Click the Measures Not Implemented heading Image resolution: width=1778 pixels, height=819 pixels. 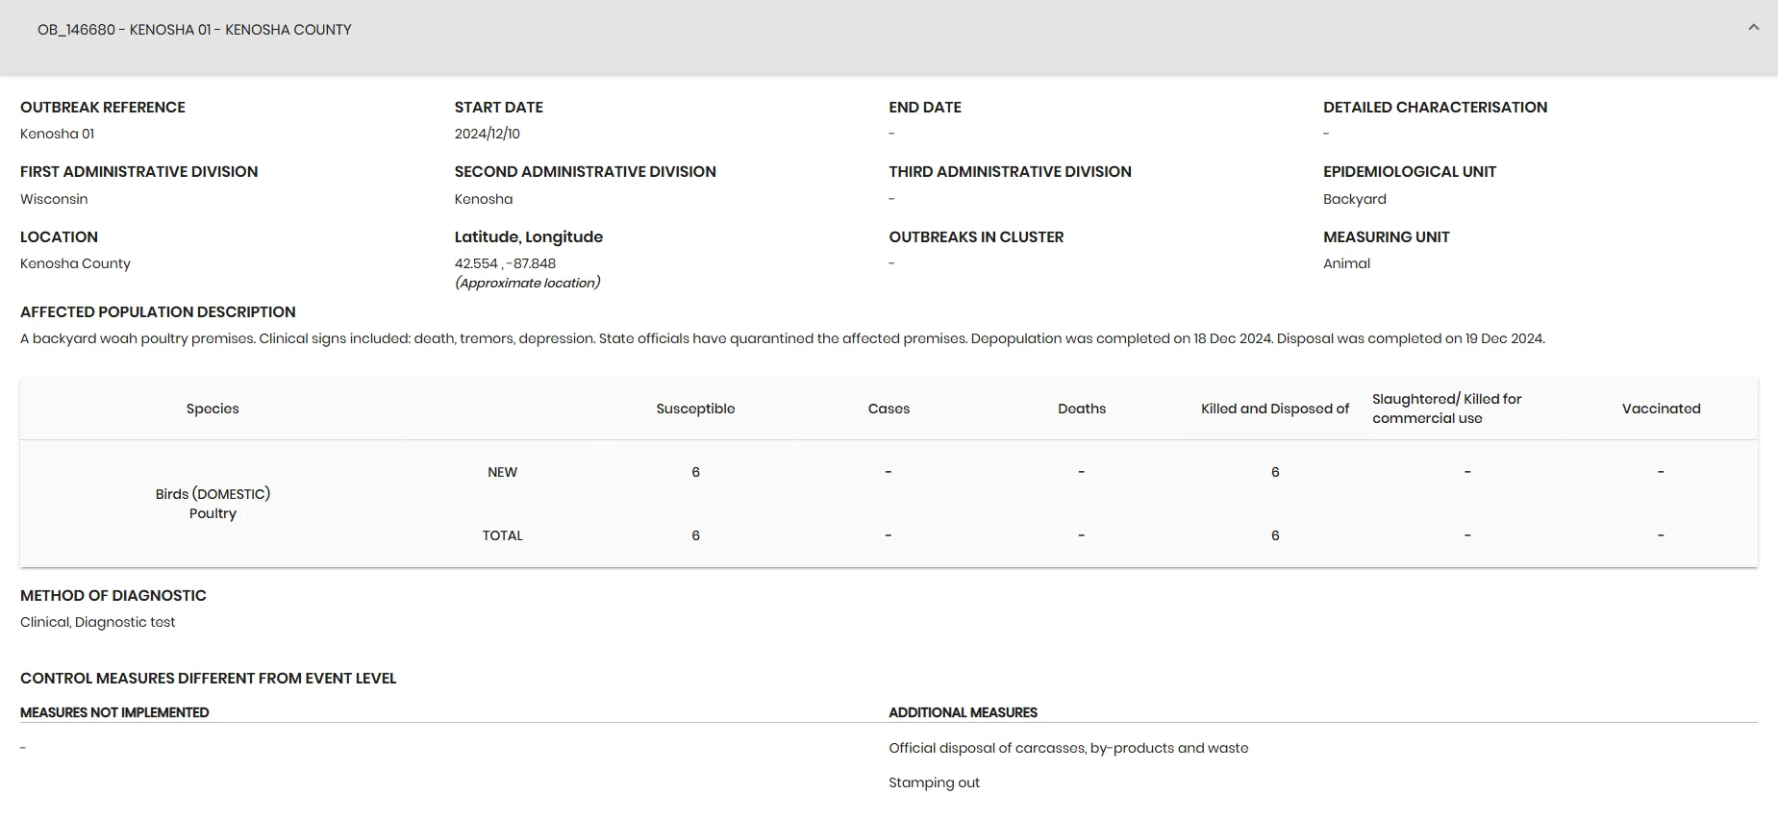114,712
